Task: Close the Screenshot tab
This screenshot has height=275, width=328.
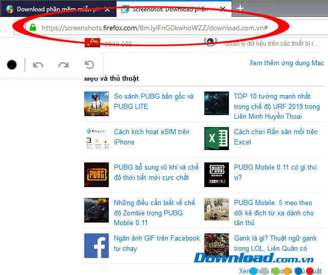Action: [223, 9]
